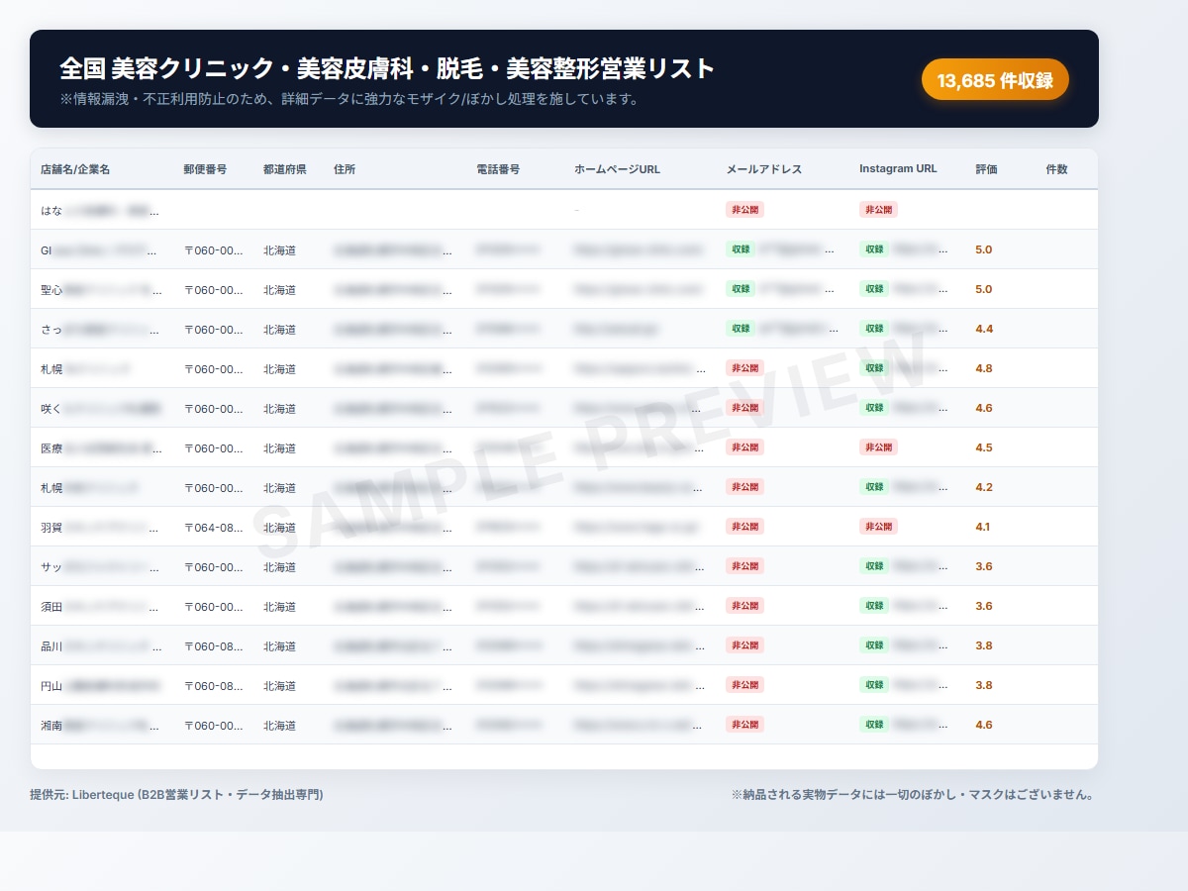This screenshot has width=1188, height=891.
Task: Select the store name starting with 円山
Action: pos(100,685)
